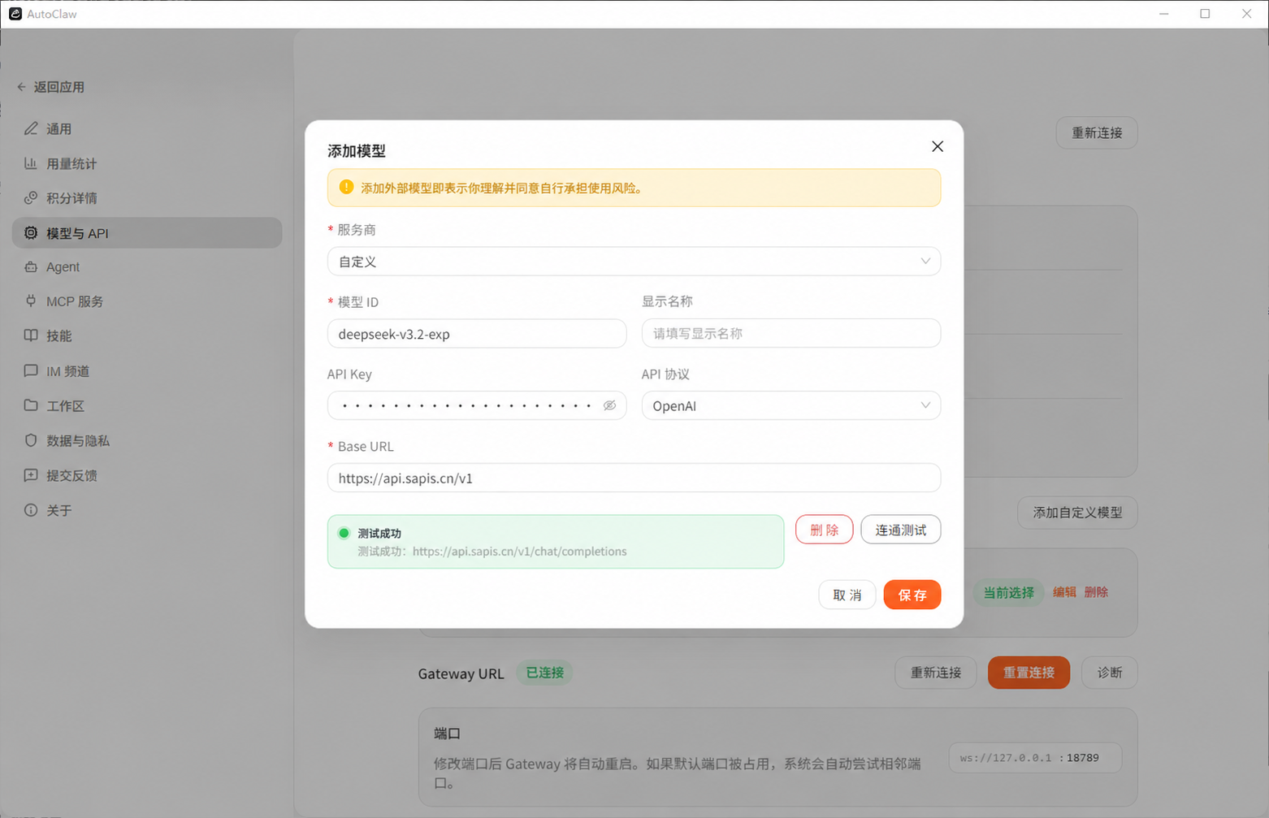This screenshot has width=1269, height=818.
Task: Click the 工作区 folder icon
Action: [31, 405]
